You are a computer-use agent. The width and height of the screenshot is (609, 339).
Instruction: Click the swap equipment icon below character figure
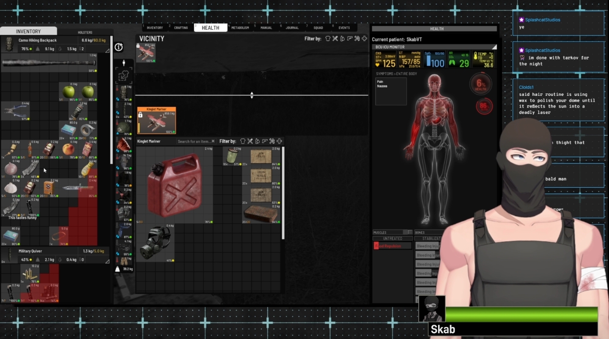tap(124, 76)
